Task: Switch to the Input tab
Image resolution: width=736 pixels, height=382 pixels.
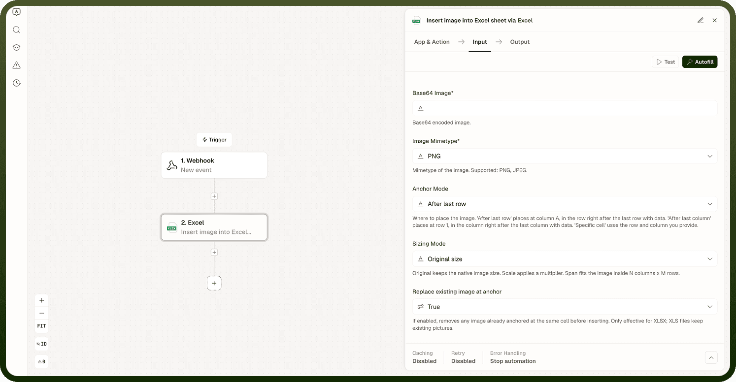Action: coord(480,42)
